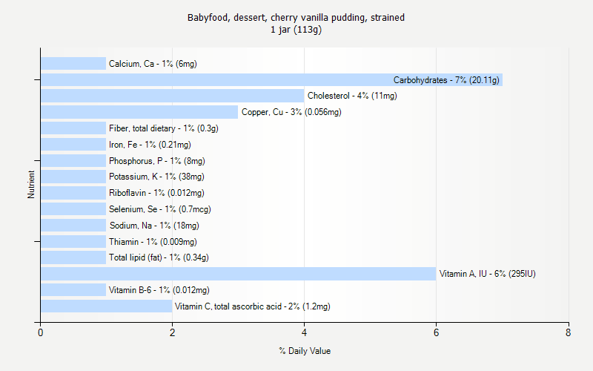Select the Vitamin A, IU - 6% (295IU) label
The image size is (593, 371).
coord(488,274)
